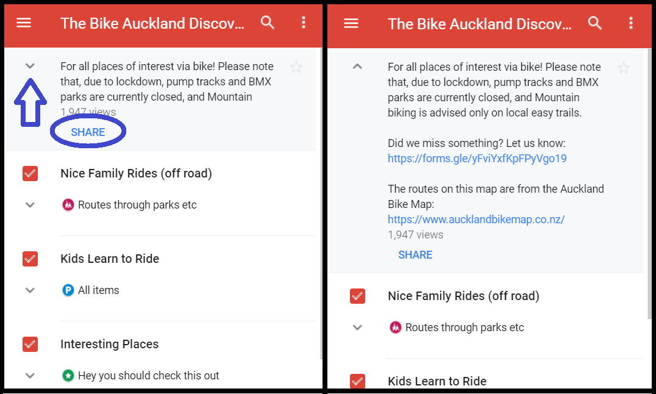Open the hamburger menu in left panel
Screen dimensions: 656x394
pos(24,23)
